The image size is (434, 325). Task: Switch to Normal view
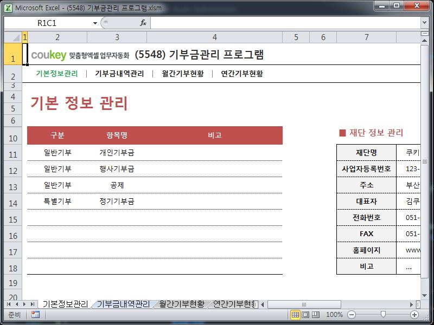295,315
